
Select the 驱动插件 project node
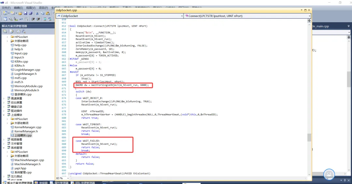[16, 111]
